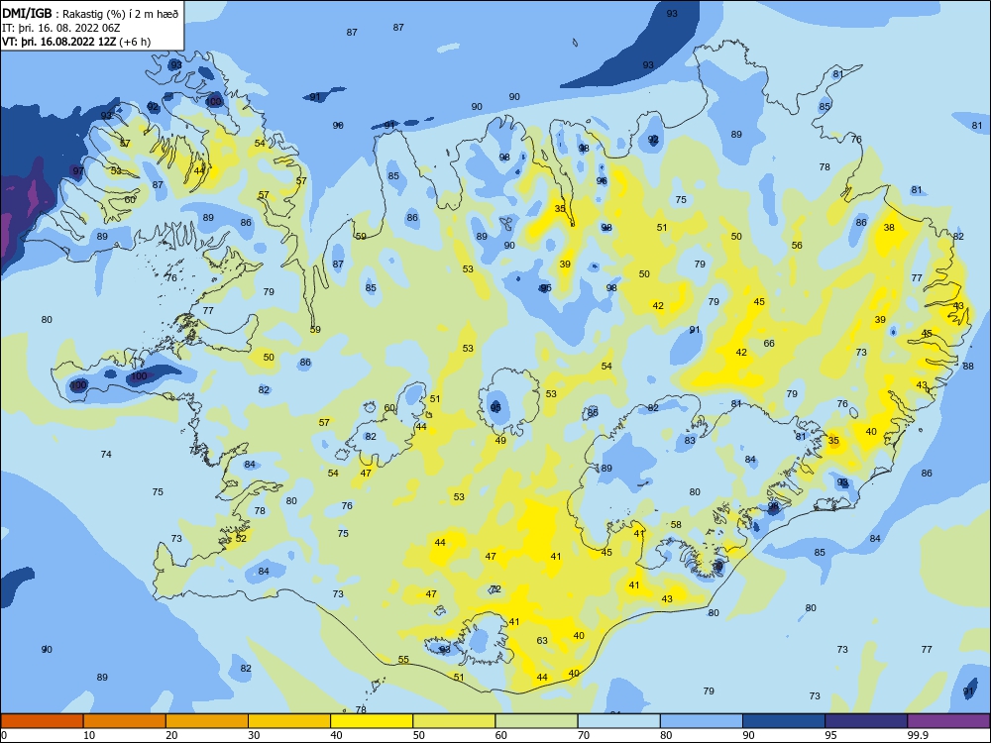Select the humidity value '56' on the map

[797, 245]
